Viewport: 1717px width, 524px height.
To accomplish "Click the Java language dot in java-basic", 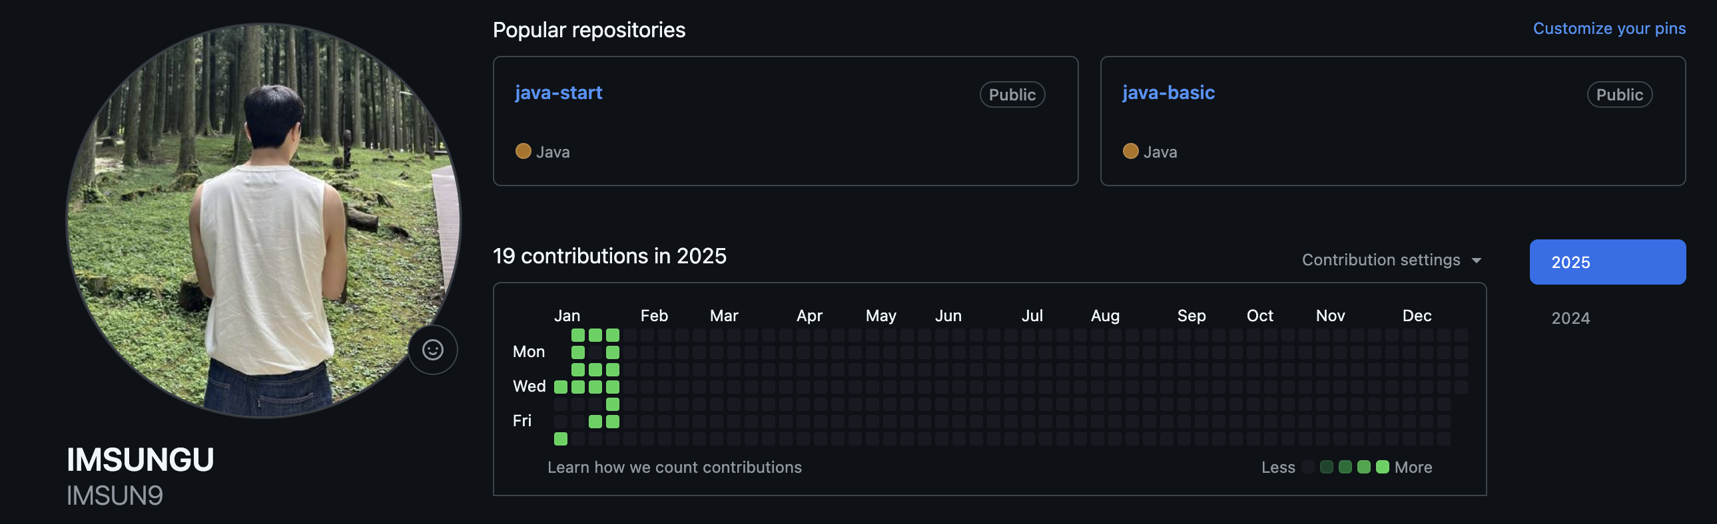I will [1130, 151].
